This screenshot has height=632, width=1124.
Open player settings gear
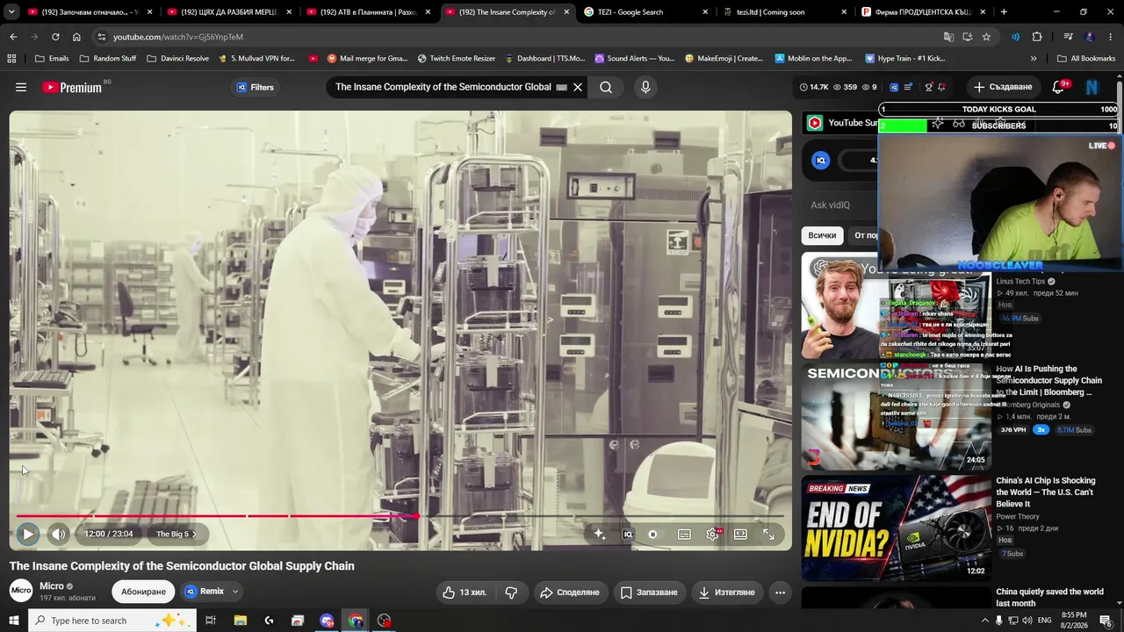point(712,534)
